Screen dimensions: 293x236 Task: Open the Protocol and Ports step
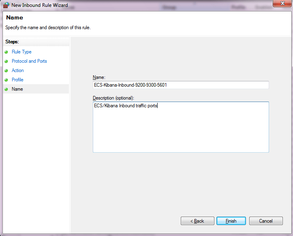tap(29, 61)
